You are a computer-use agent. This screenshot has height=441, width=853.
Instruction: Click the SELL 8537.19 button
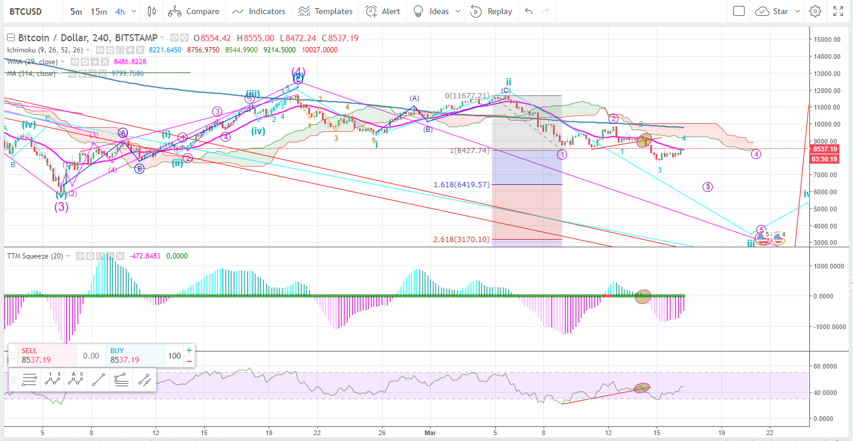[47, 356]
